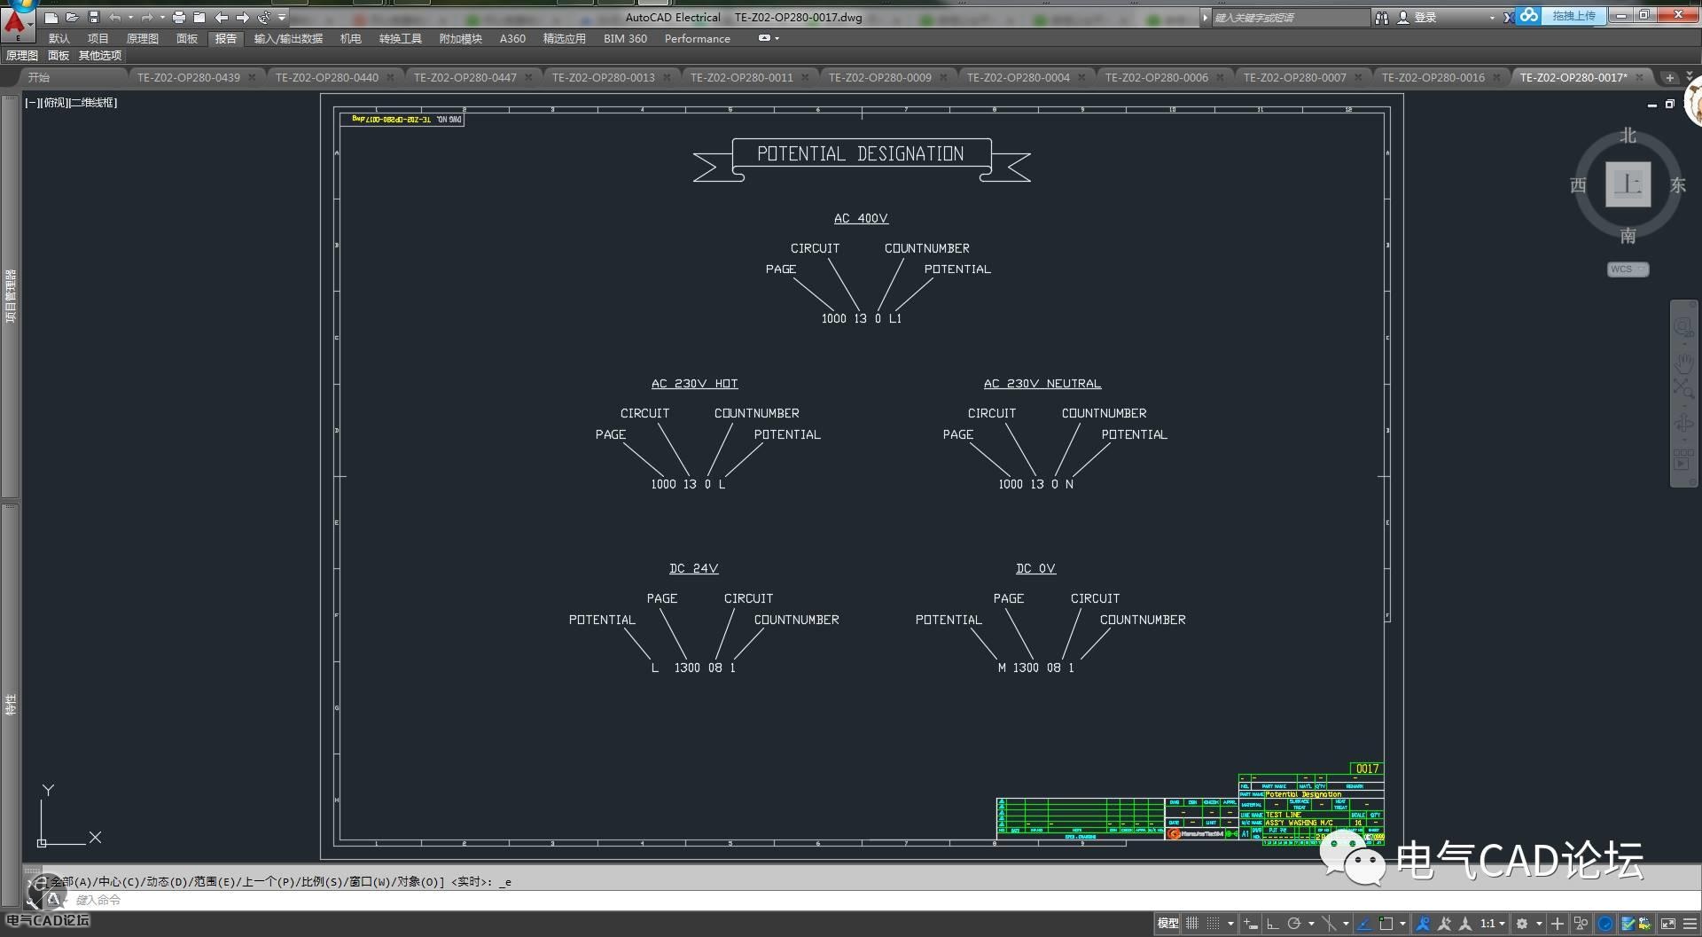Click the Save icon in quick access toolbar
The height and width of the screenshot is (937, 1702).
pos(93,17)
